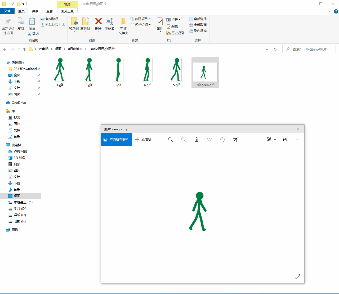Image resolution: width=339 pixels, height=294 pixels.
Task: Click Invert Selection in the ribbon
Action: (198, 31)
